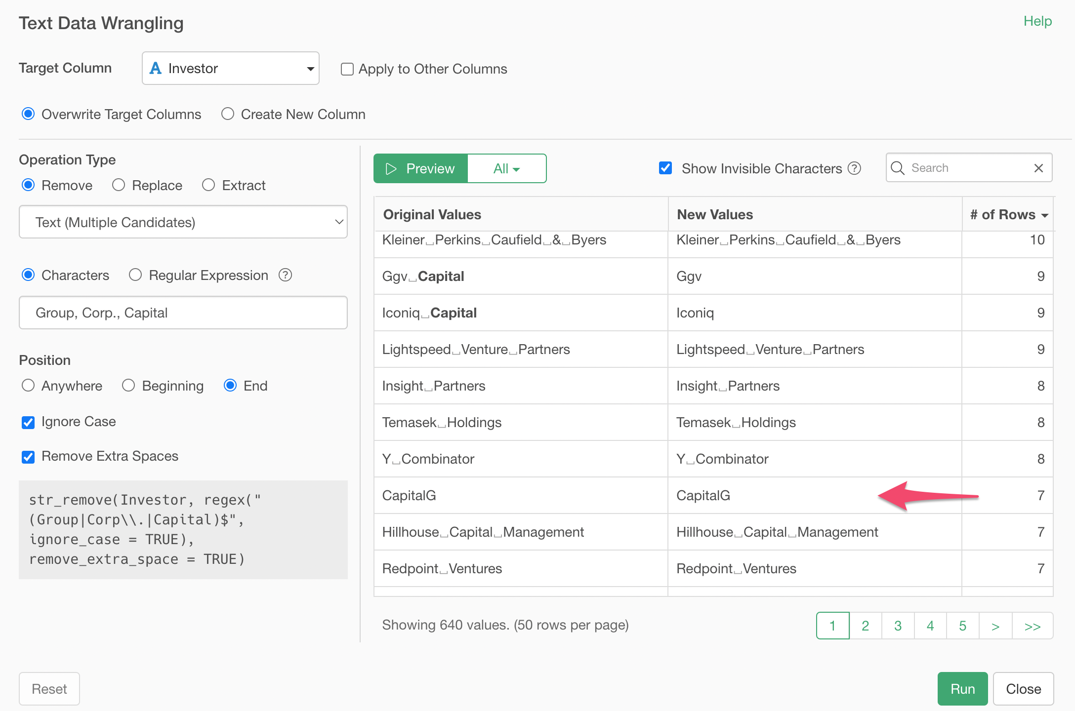Screen dimensions: 1075x711
Task: Click the Show Invisible Characters help icon
Action: point(854,168)
